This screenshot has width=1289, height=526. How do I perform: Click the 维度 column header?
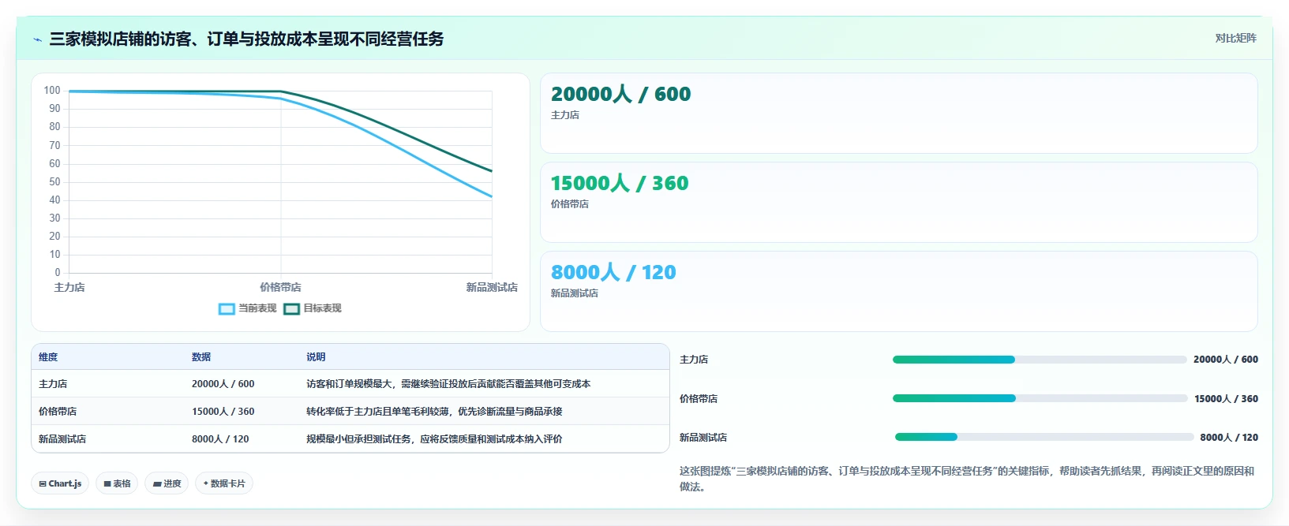click(x=48, y=357)
